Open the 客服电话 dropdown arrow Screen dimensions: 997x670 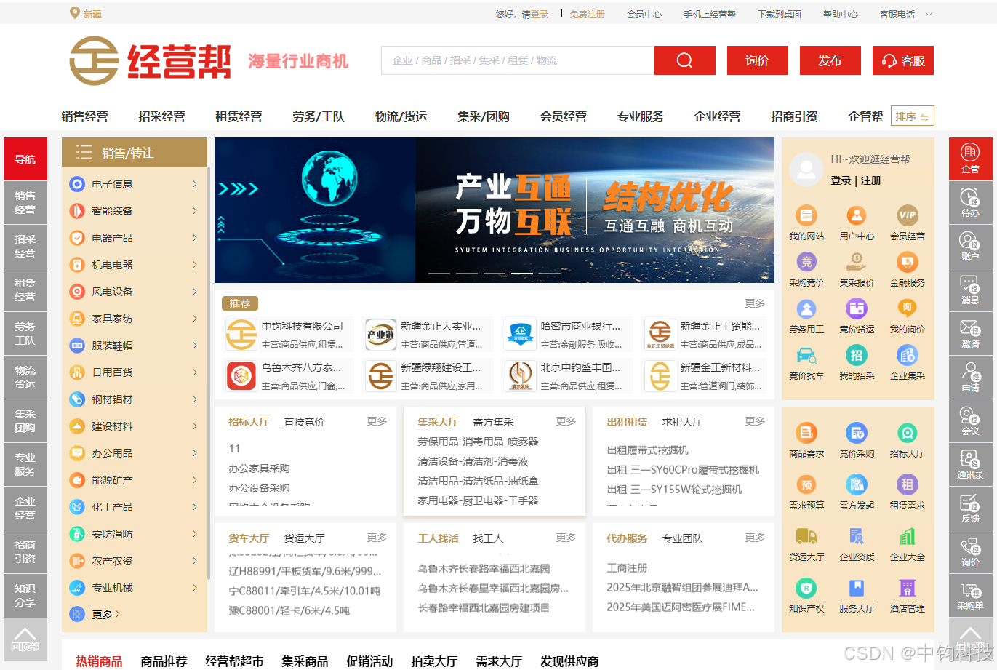point(929,15)
